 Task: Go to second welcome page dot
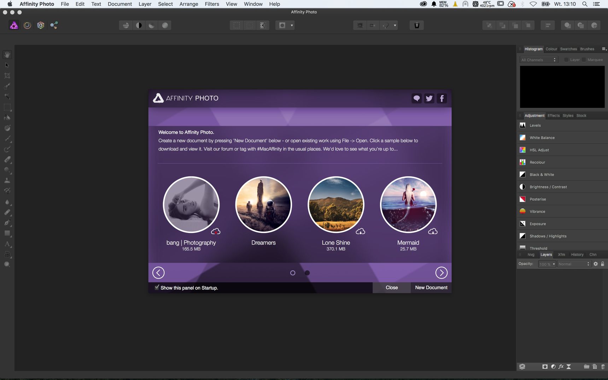307,273
